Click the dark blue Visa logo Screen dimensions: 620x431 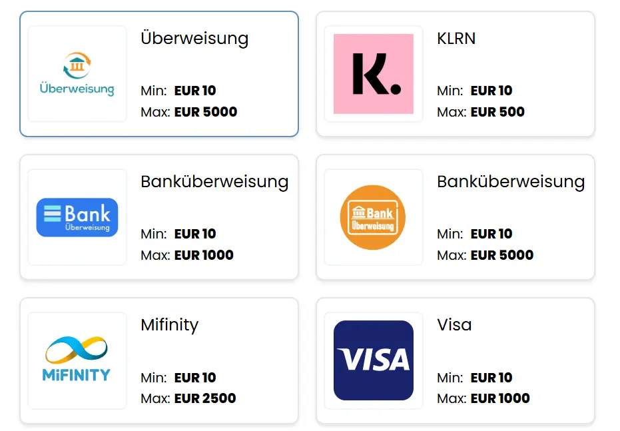pos(373,360)
